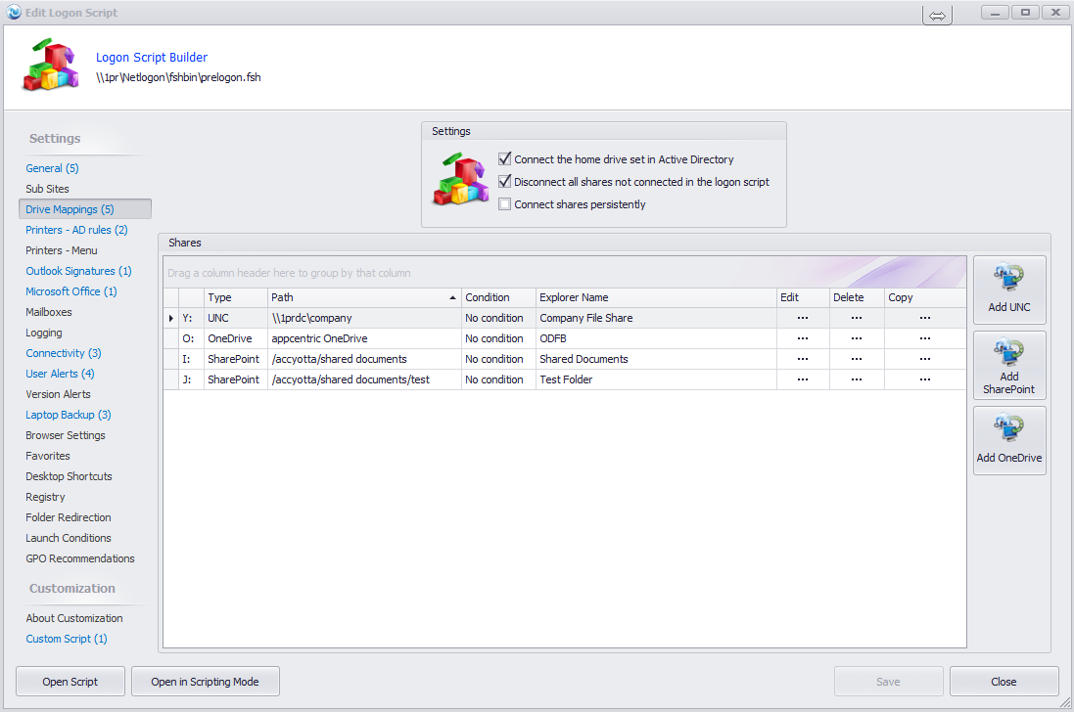Viewport: 1074px width, 712px height.
Task: Click the Add OneDrive icon button
Action: click(x=1009, y=440)
